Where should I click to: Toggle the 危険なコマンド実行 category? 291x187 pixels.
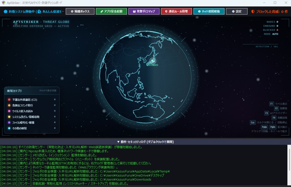tap(32, 105)
